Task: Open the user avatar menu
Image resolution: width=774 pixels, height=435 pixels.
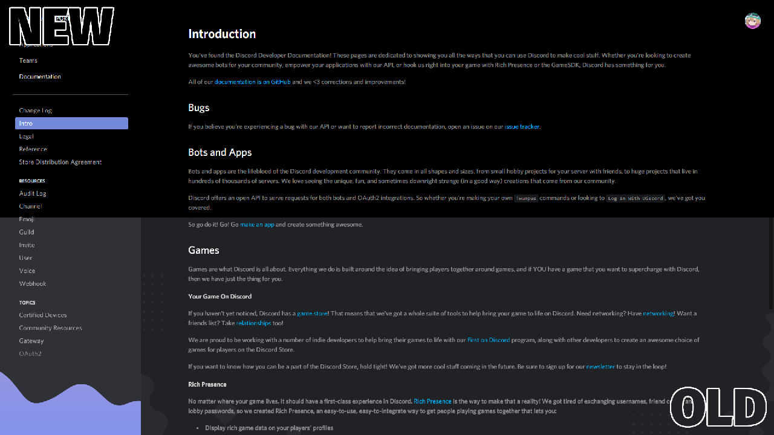Action: [753, 21]
